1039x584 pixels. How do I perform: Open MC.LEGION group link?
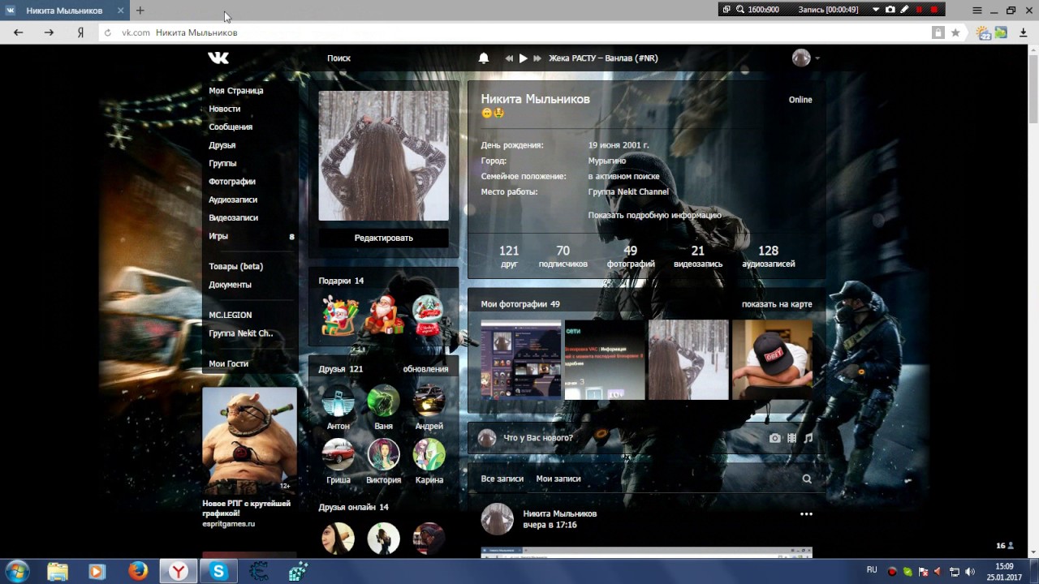pyautogui.click(x=231, y=315)
